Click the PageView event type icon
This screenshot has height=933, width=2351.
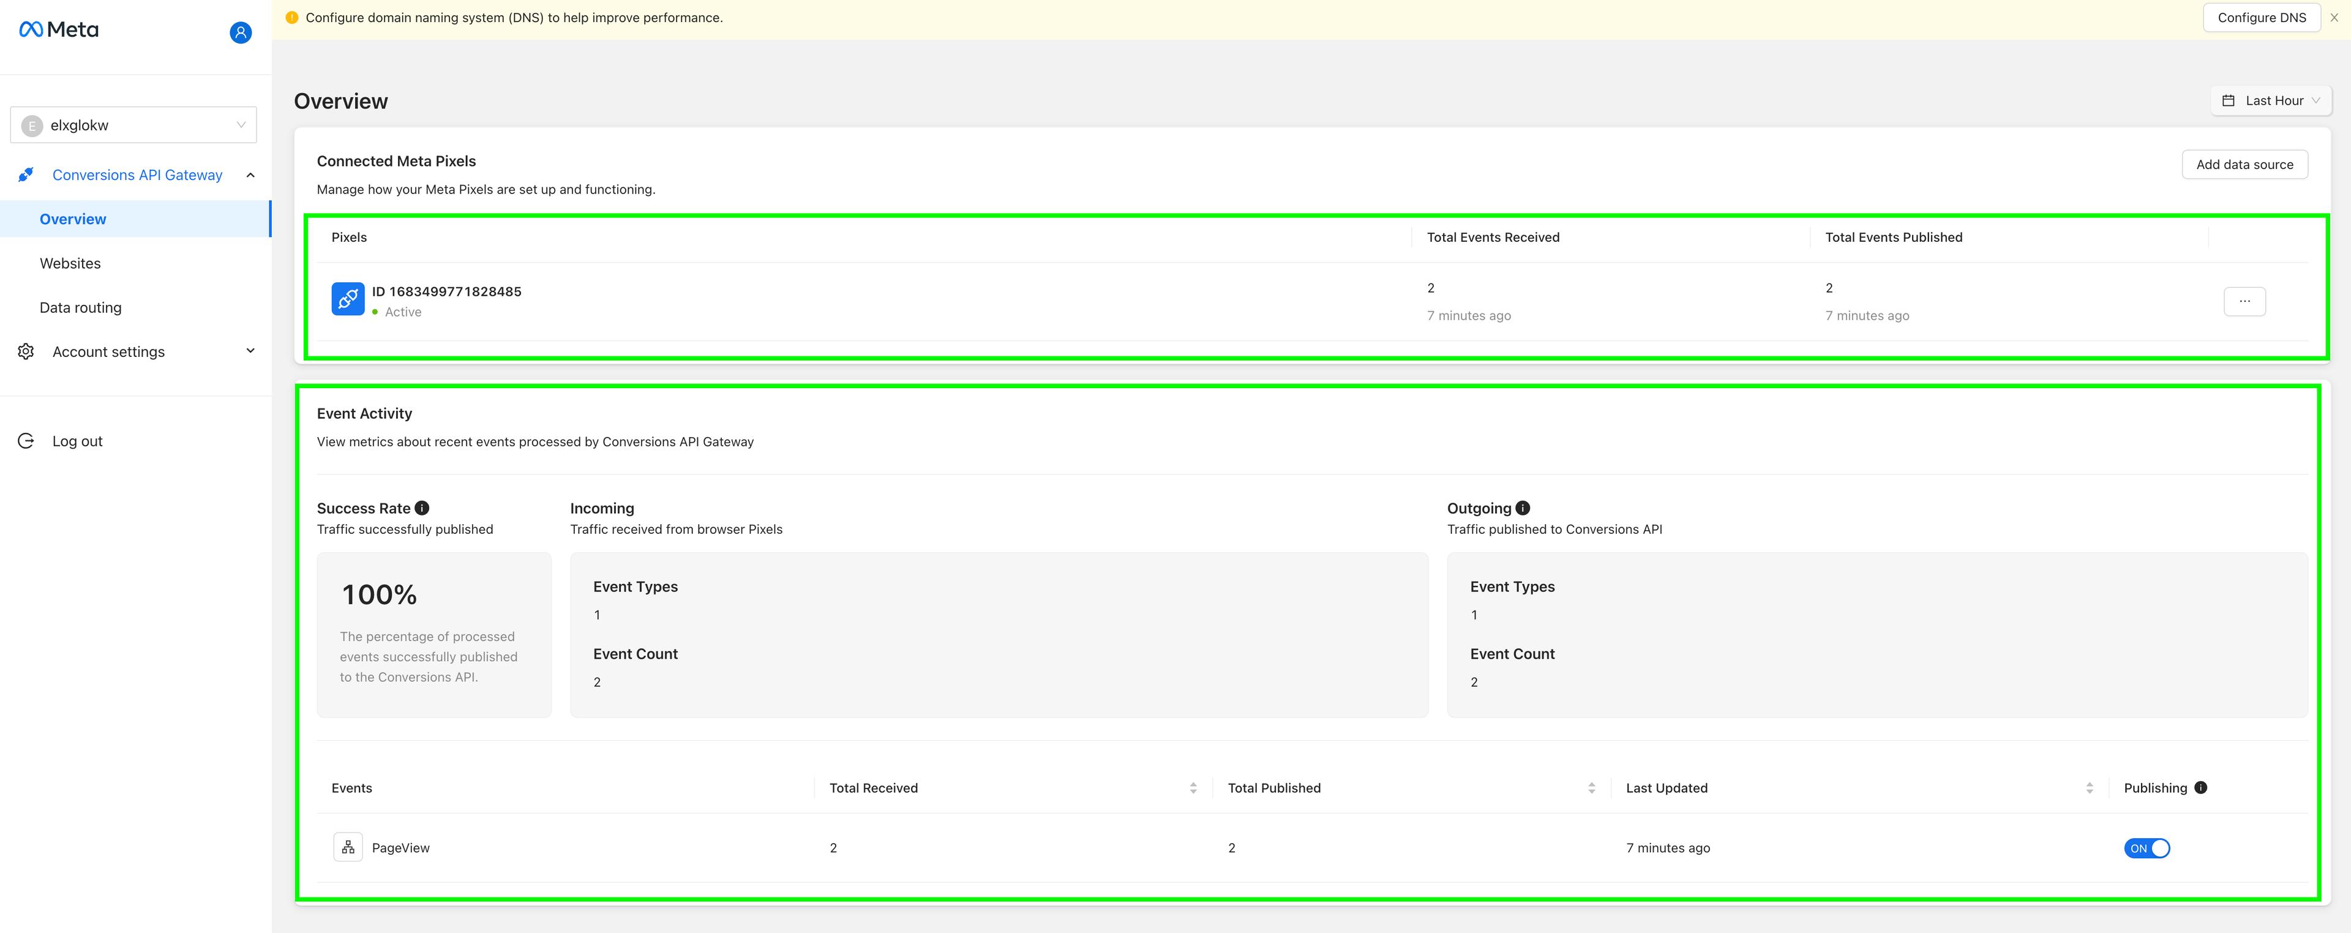click(x=348, y=847)
